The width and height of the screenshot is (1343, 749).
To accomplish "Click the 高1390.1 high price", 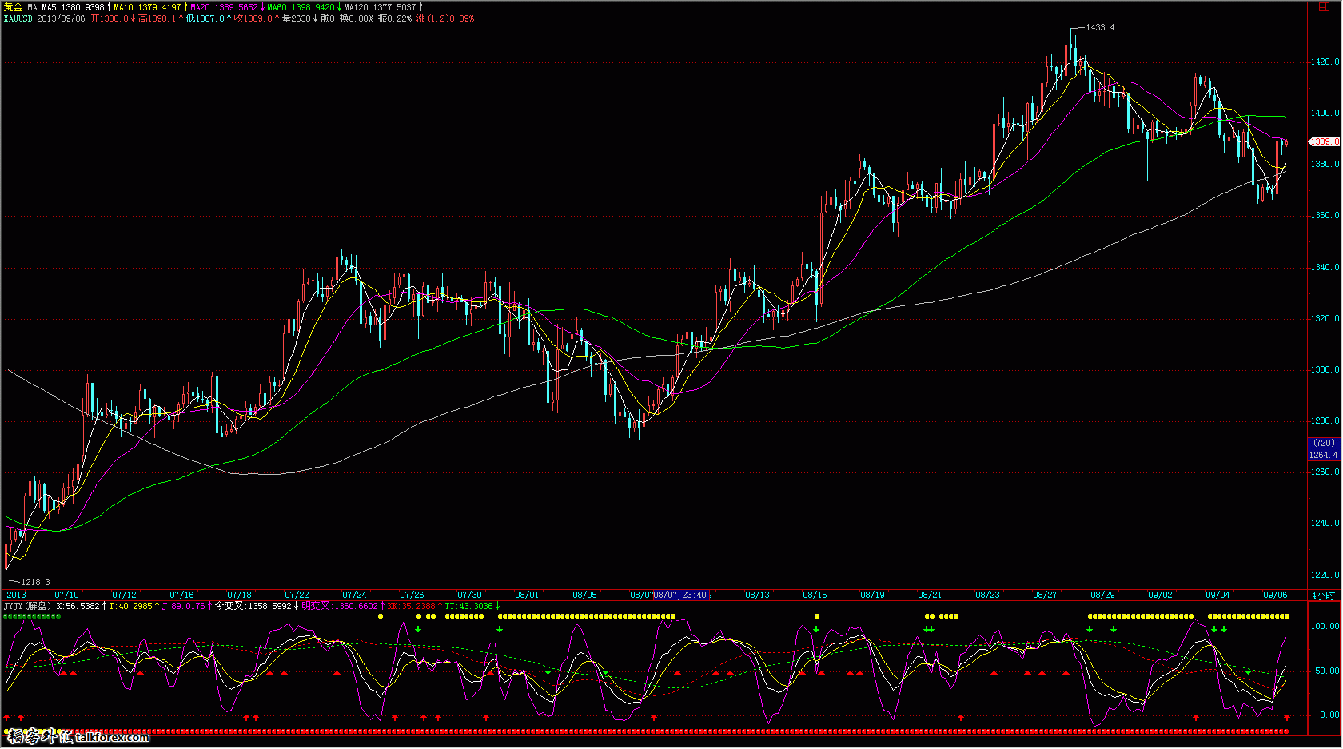I will point(157,18).
